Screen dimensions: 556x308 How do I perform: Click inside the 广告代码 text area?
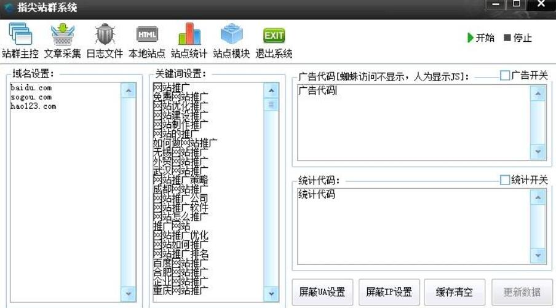click(414, 122)
